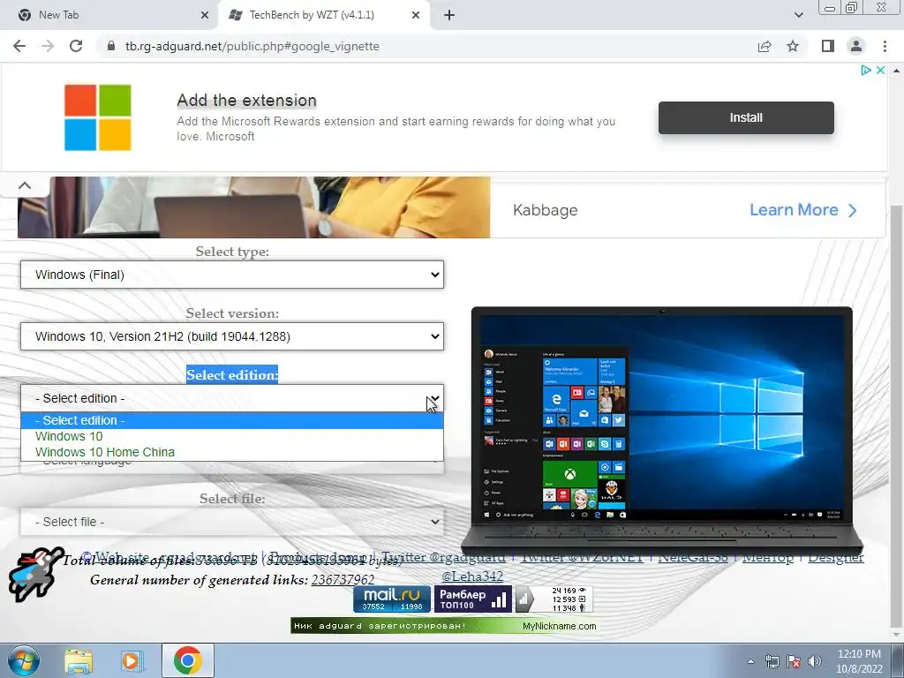Open the Designer link
The image size is (904, 678).
pyautogui.click(x=835, y=558)
